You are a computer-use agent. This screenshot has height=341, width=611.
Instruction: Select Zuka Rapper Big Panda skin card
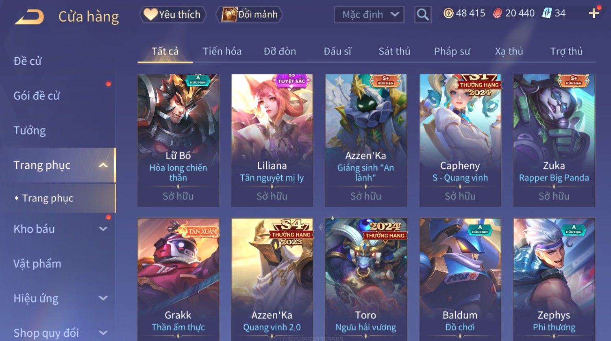(x=554, y=140)
